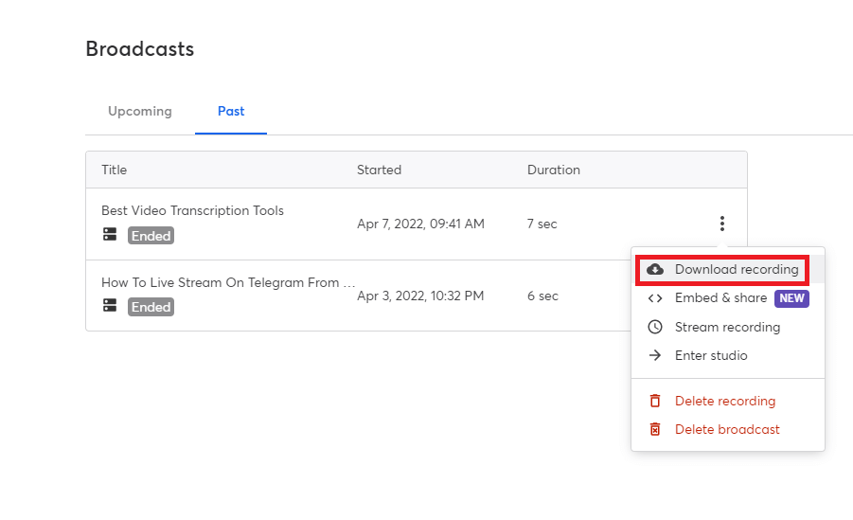Select the Past tab
The image size is (853, 520).
tap(231, 112)
